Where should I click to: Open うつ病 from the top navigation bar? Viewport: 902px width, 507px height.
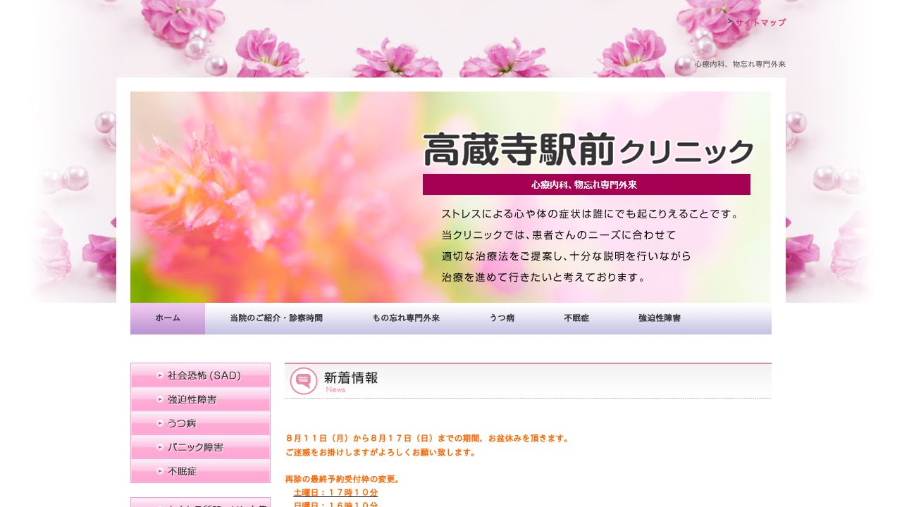(502, 318)
